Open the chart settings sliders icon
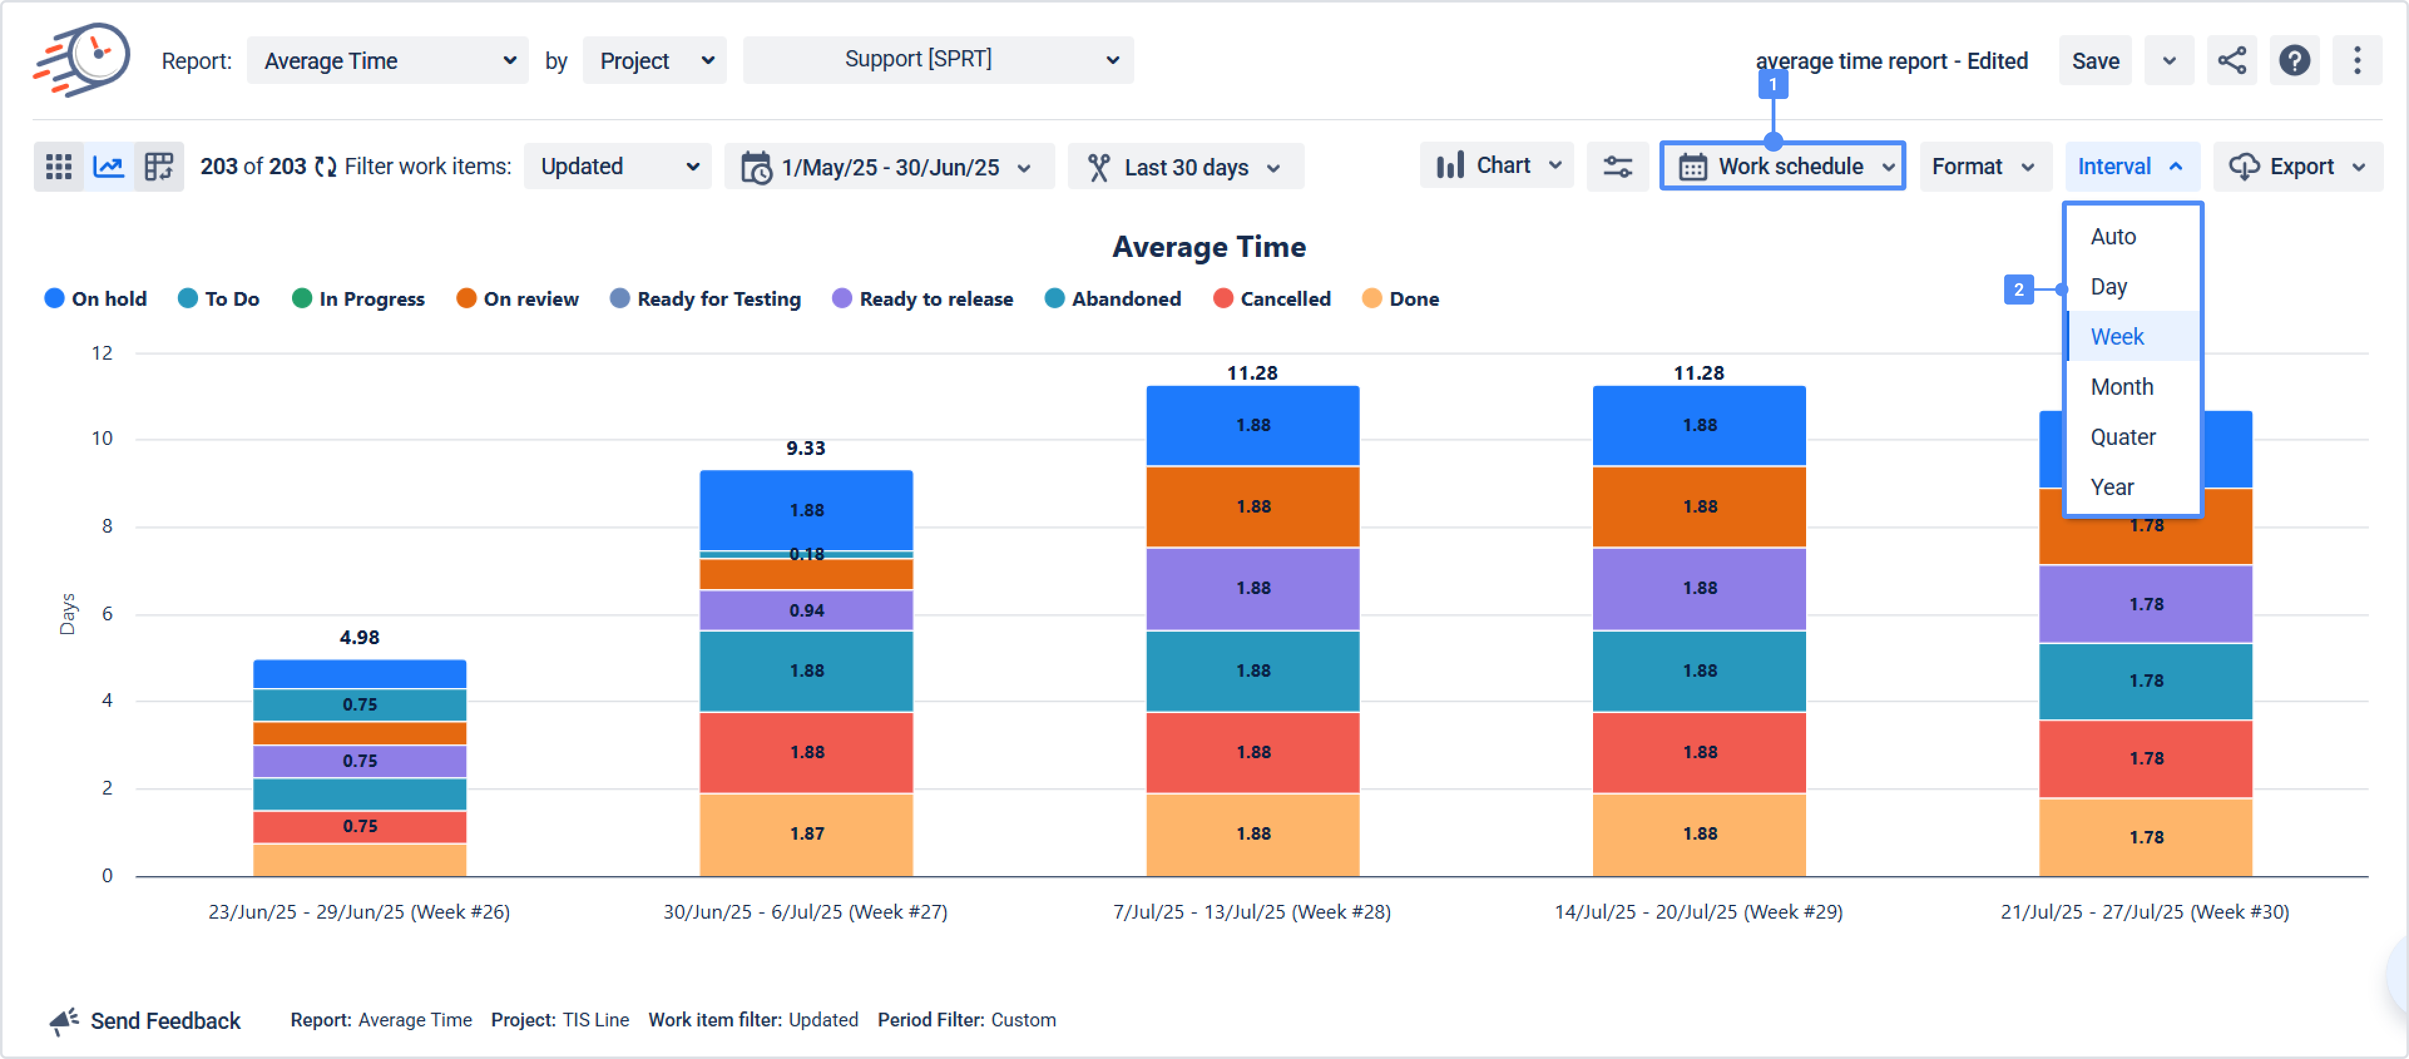This screenshot has width=2409, height=1059. [1617, 167]
